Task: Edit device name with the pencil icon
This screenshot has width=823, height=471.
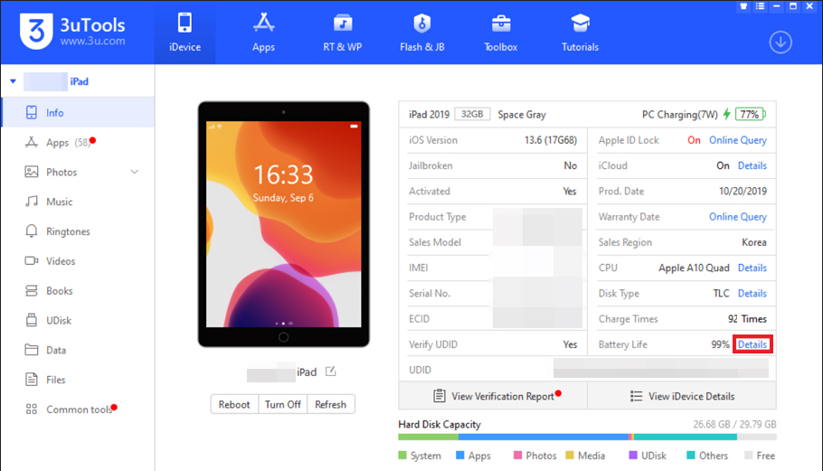Action: point(331,372)
